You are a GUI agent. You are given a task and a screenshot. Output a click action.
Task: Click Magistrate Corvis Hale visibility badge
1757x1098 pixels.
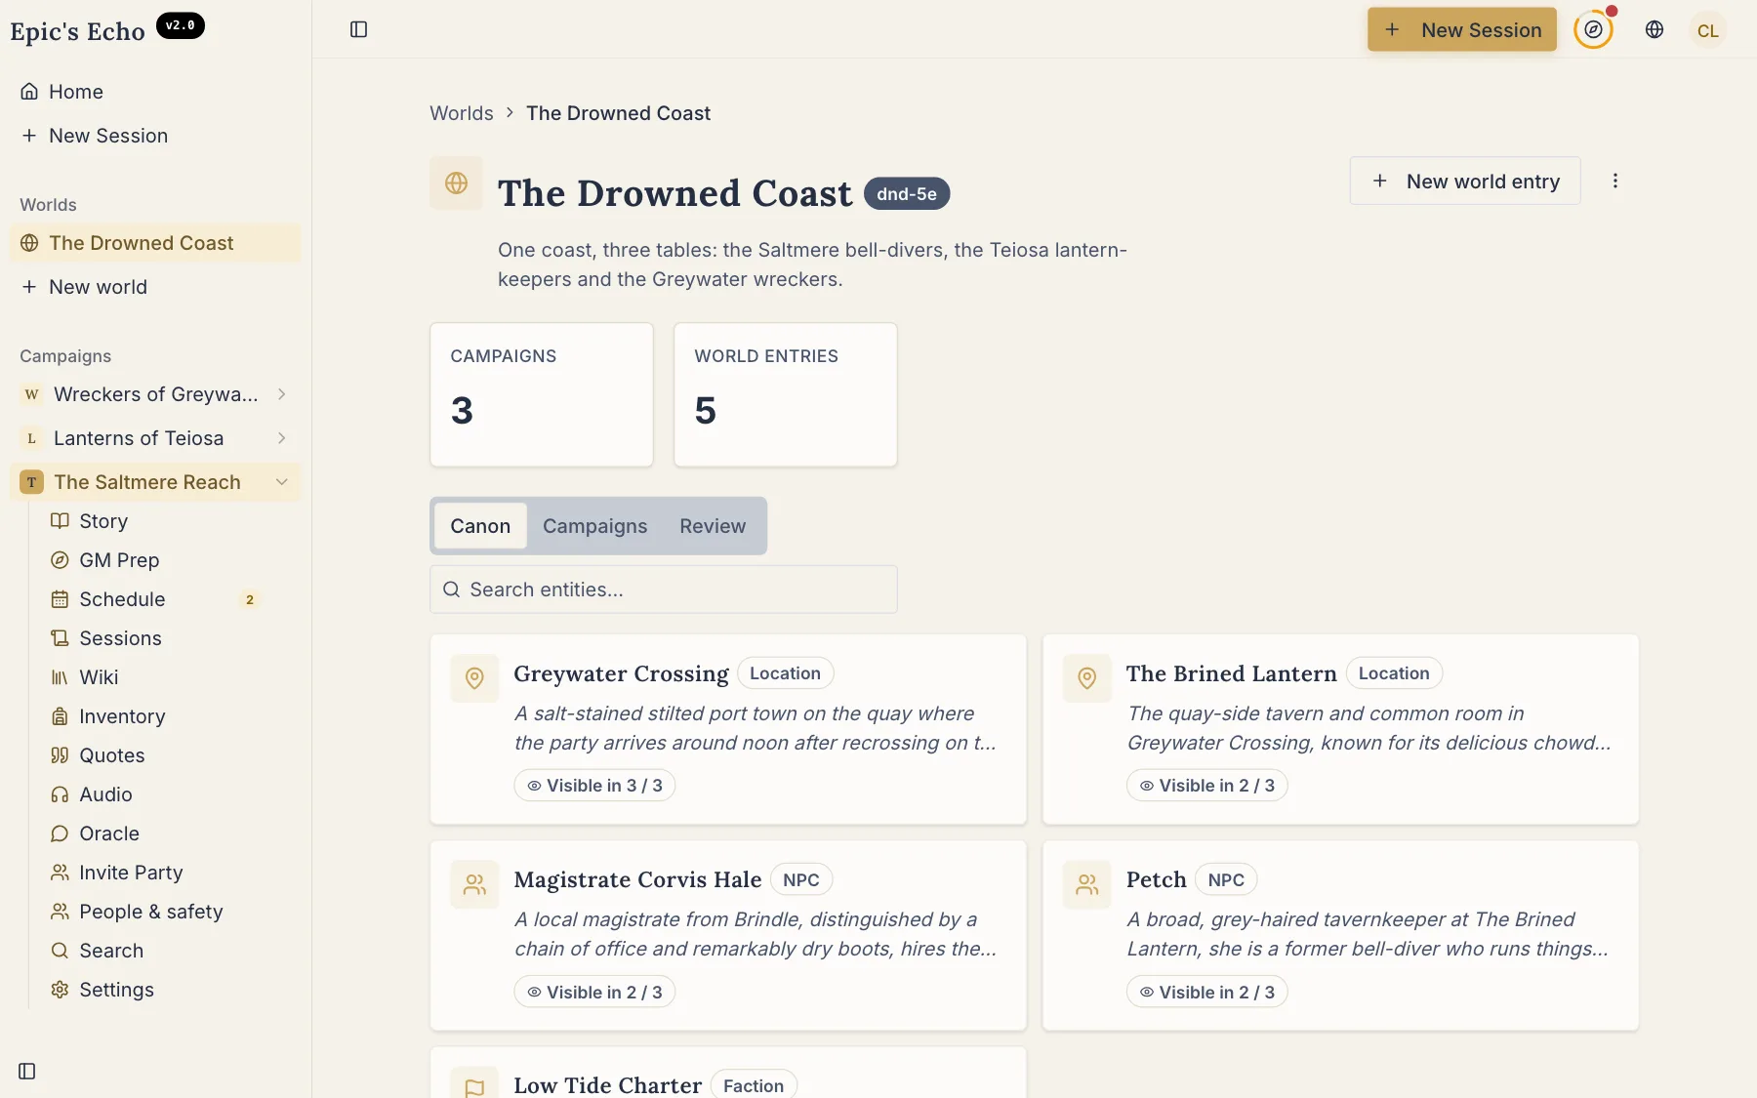point(594,992)
